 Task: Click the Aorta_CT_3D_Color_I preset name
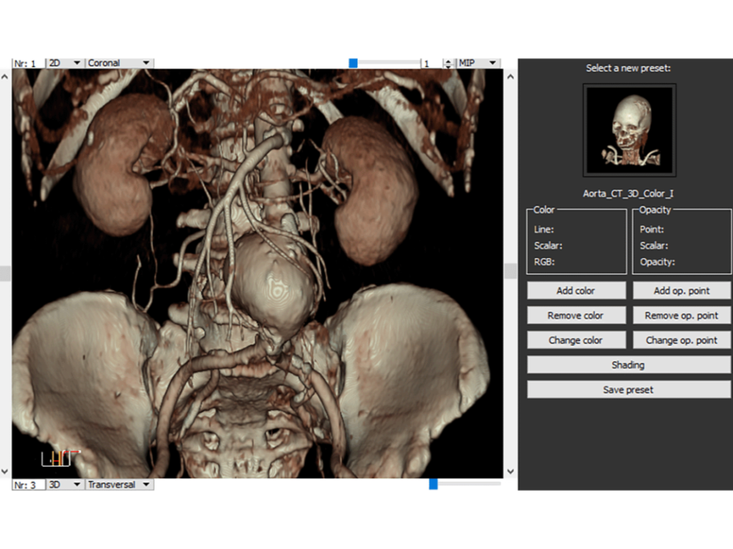[x=628, y=194]
